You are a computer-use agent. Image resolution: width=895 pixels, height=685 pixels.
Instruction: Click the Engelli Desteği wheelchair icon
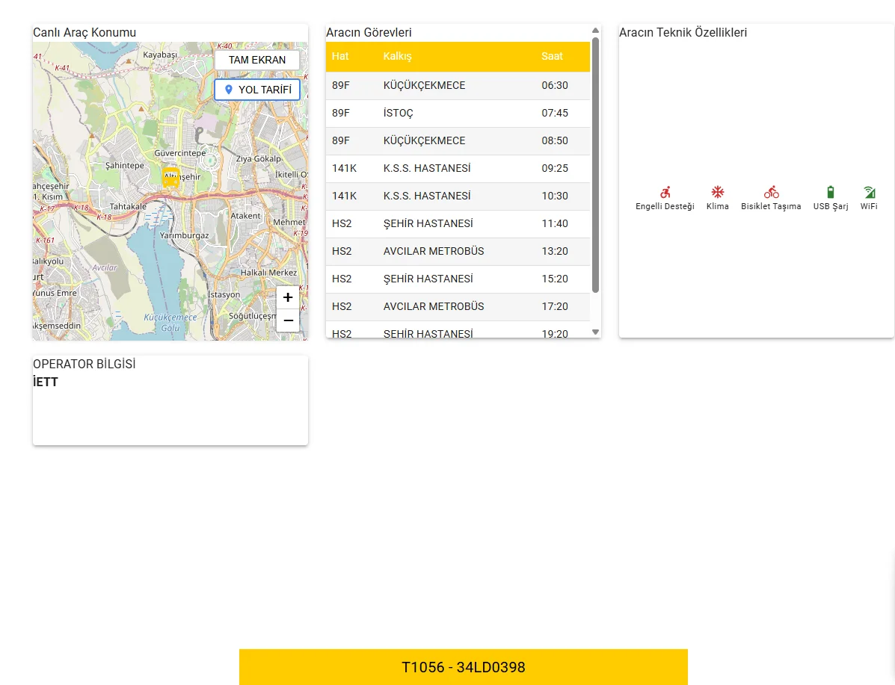click(665, 192)
